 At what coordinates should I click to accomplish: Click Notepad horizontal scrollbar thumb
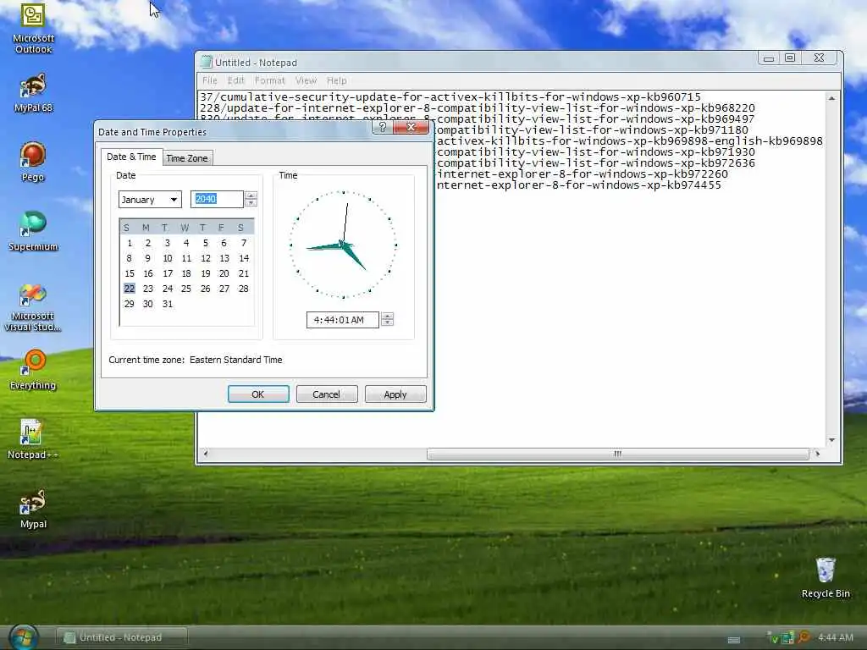coord(617,454)
